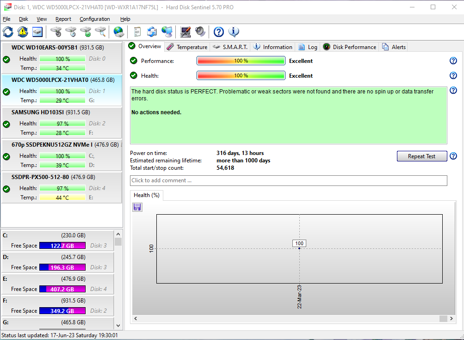Viewport: 464px width, 340px height.
Task: Click the globe with monitor icon
Action: point(167,31)
